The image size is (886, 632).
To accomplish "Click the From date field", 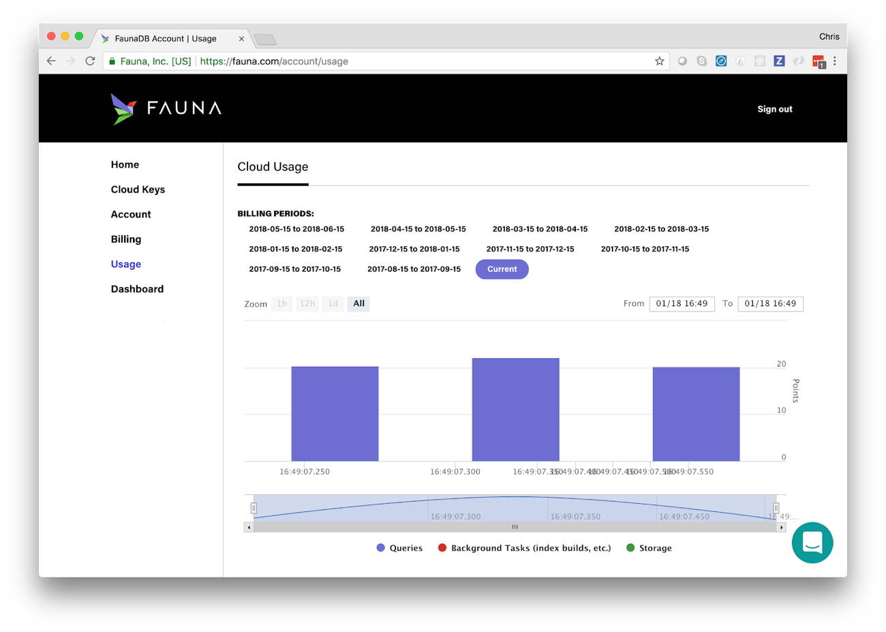I will click(x=682, y=304).
